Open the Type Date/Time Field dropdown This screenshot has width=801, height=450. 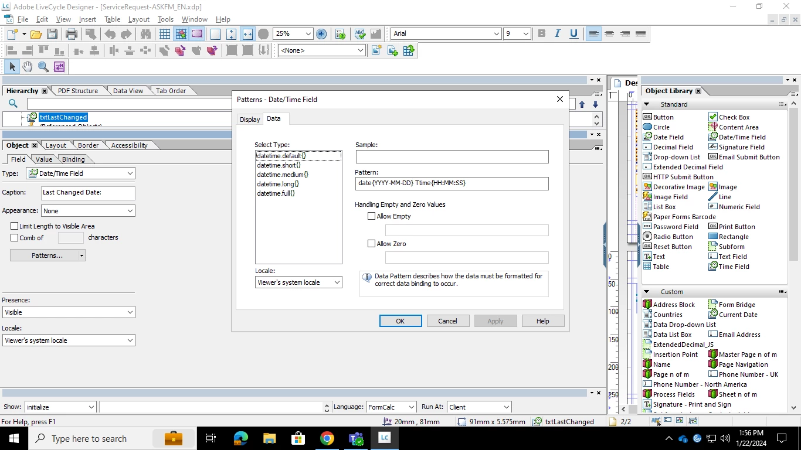130,173
